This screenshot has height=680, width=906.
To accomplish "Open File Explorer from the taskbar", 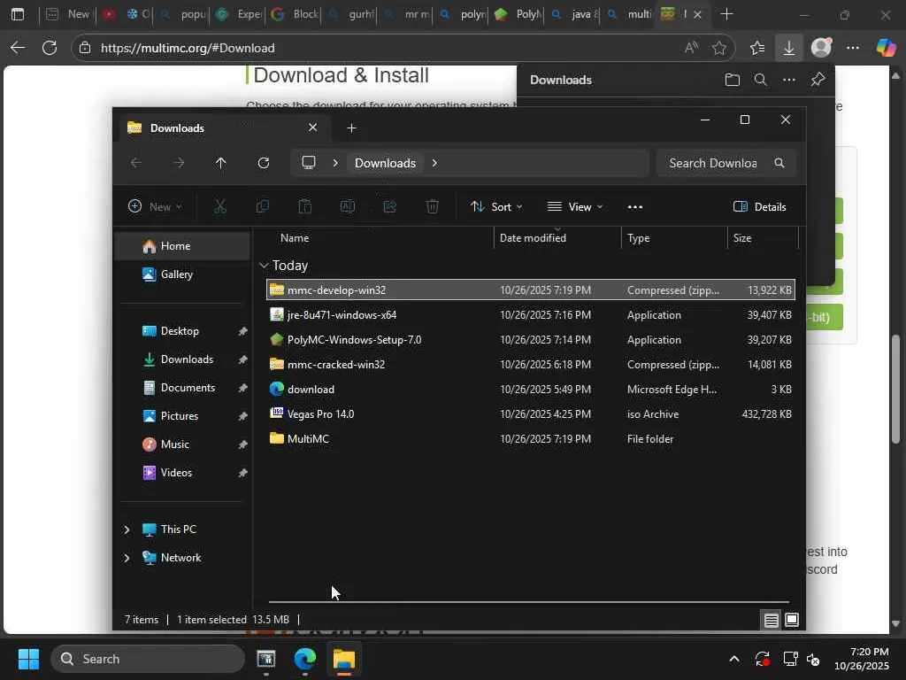I will tap(343, 660).
